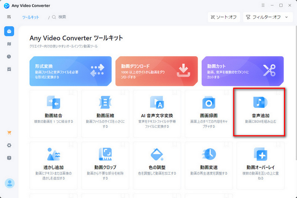Screen dimensions: 297x198
Task: Click the Any Video Converter logo
Action: pos(7,6)
